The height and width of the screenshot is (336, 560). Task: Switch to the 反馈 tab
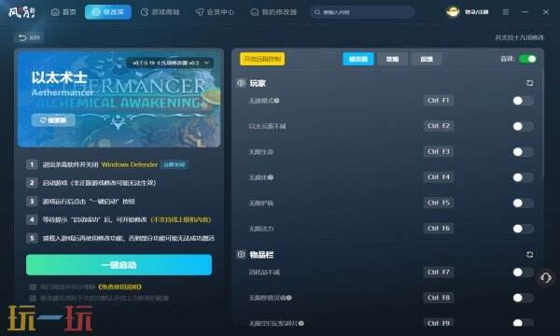coord(427,59)
